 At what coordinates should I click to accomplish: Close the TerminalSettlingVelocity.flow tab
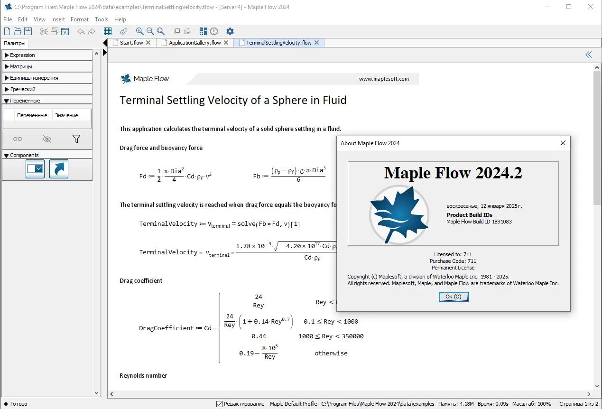click(316, 43)
